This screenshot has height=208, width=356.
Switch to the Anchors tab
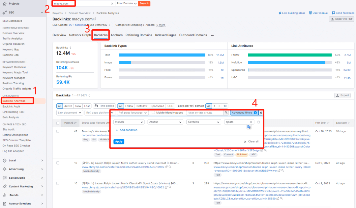pyautogui.click(x=116, y=35)
